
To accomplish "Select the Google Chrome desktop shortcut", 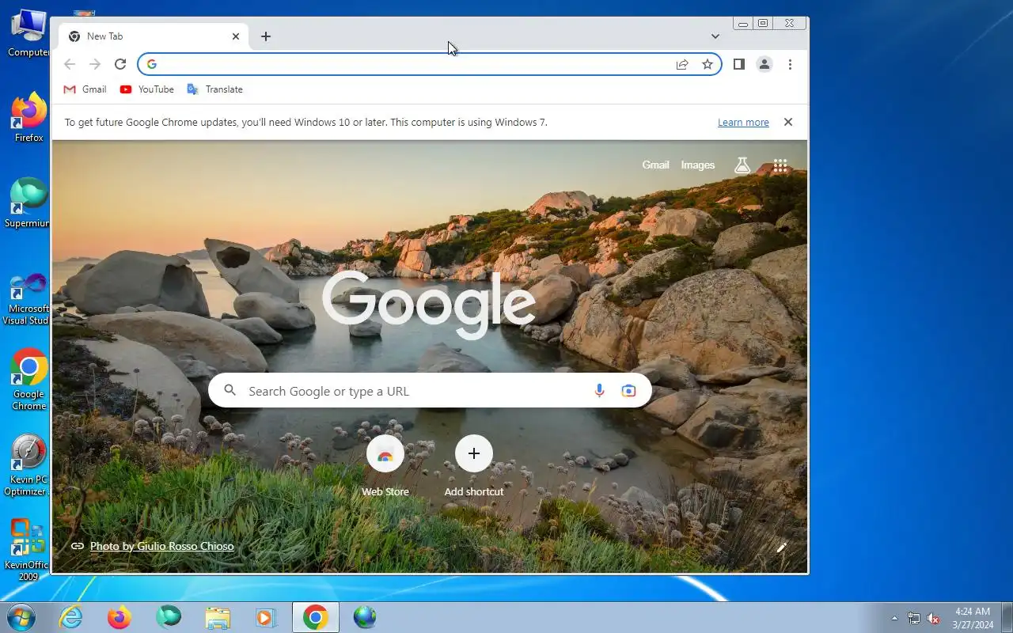I will click(x=28, y=380).
